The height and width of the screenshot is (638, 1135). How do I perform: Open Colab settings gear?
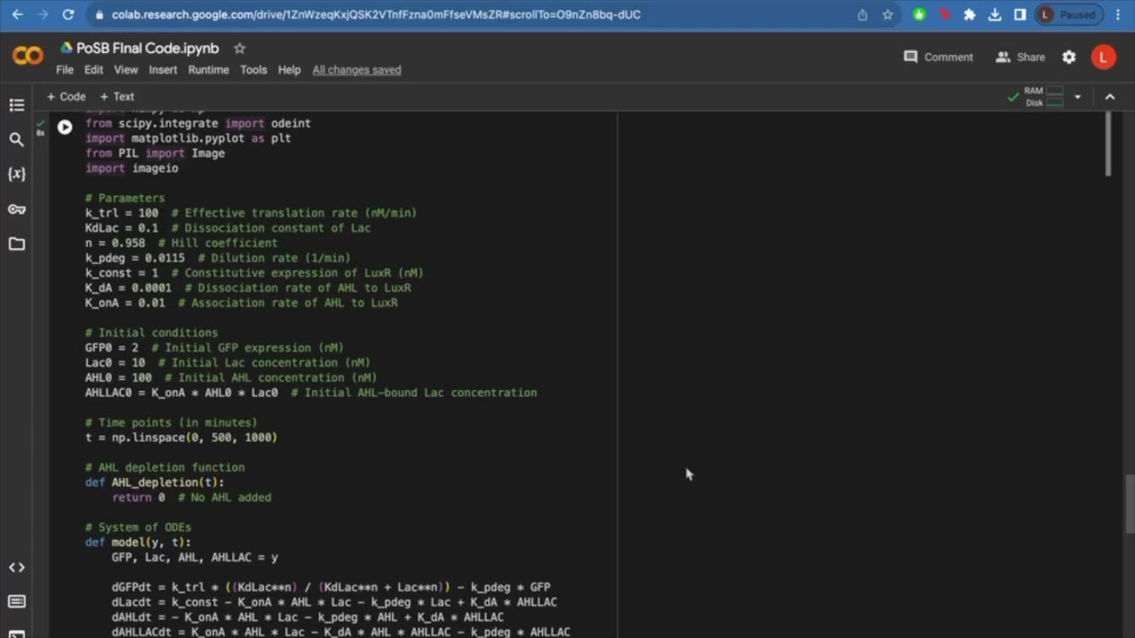[x=1069, y=57]
